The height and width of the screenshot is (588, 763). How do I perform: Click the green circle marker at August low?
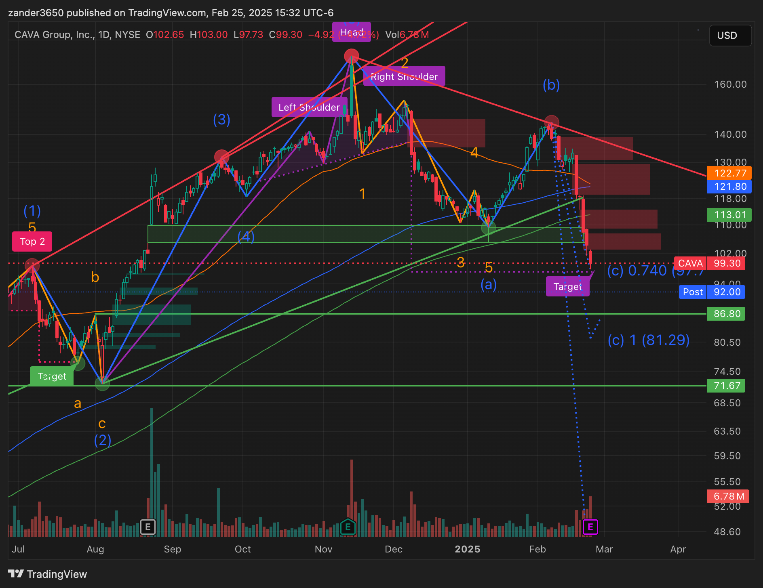point(102,383)
